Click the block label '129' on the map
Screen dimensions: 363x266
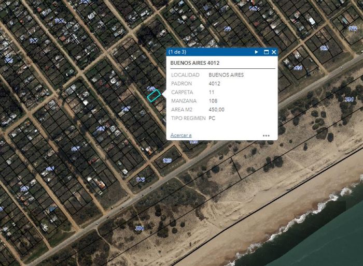coord(167,160)
